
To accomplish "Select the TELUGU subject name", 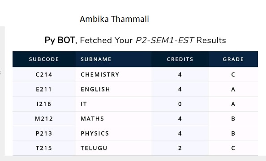I will 94,148.
